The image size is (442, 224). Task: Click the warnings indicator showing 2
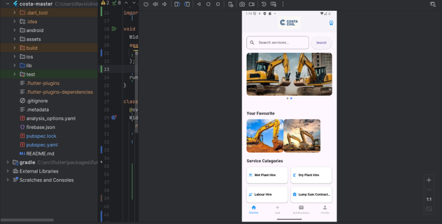(105, 3)
